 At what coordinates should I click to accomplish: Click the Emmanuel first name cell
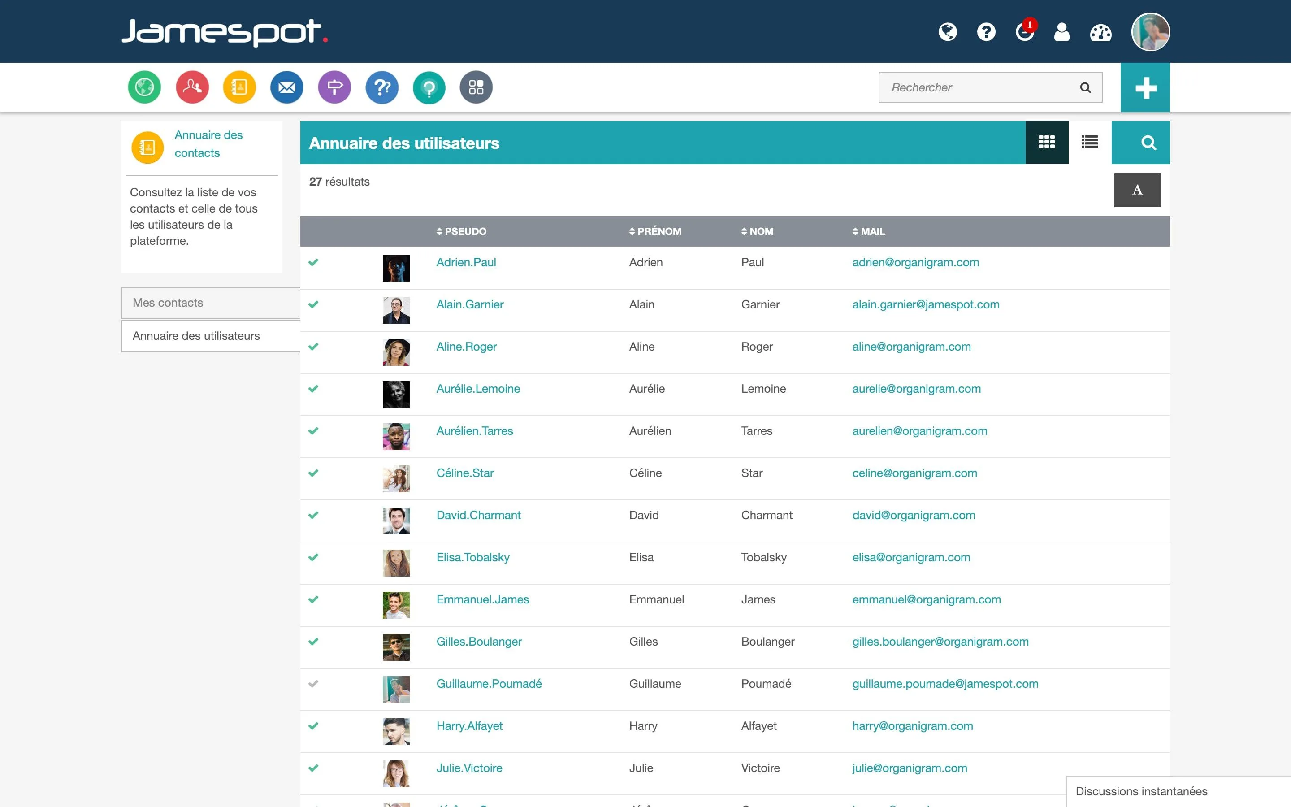656,599
